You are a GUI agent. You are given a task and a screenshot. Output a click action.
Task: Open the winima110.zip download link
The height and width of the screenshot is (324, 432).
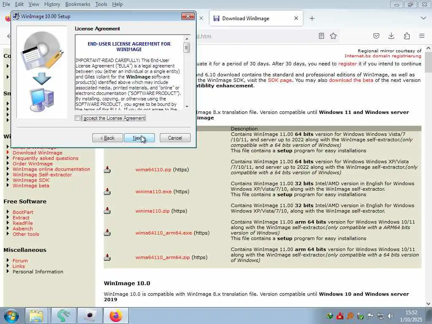(152, 211)
